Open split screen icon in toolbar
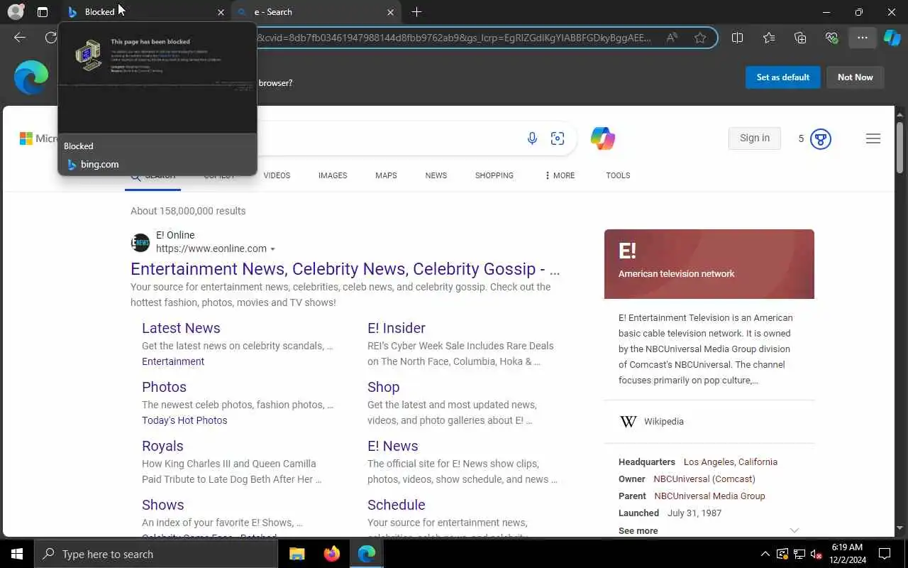Viewport: 908px width, 568px height. click(737, 38)
